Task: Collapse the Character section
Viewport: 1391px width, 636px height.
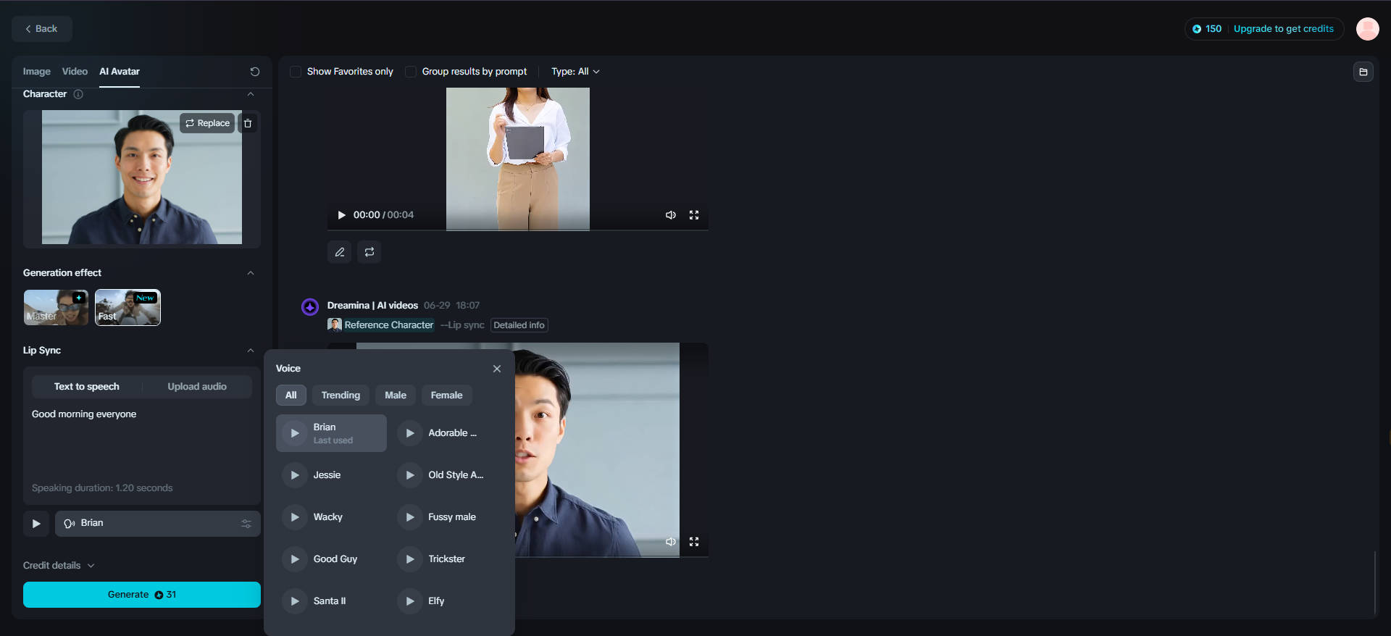Action: pyautogui.click(x=251, y=94)
